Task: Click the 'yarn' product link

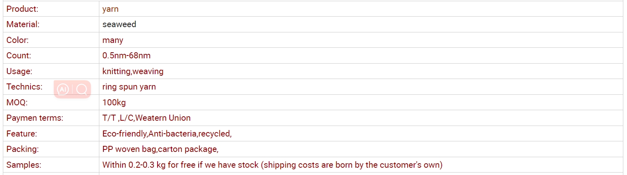Action: tap(110, 9)
